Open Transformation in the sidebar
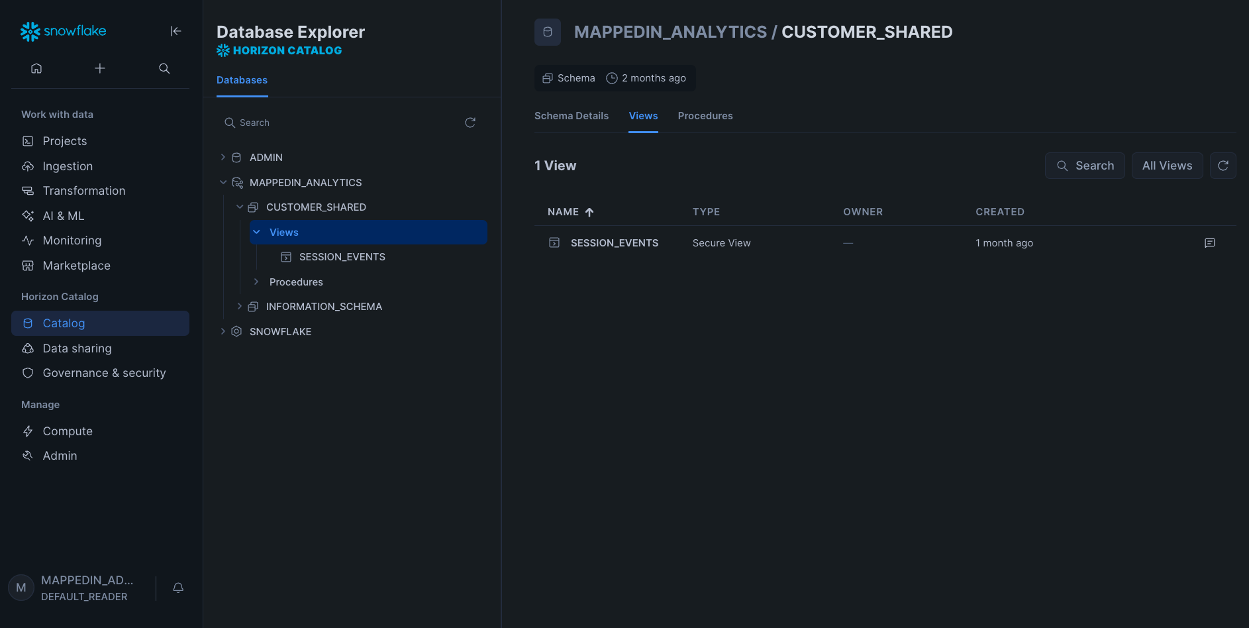 click(100, 191)
